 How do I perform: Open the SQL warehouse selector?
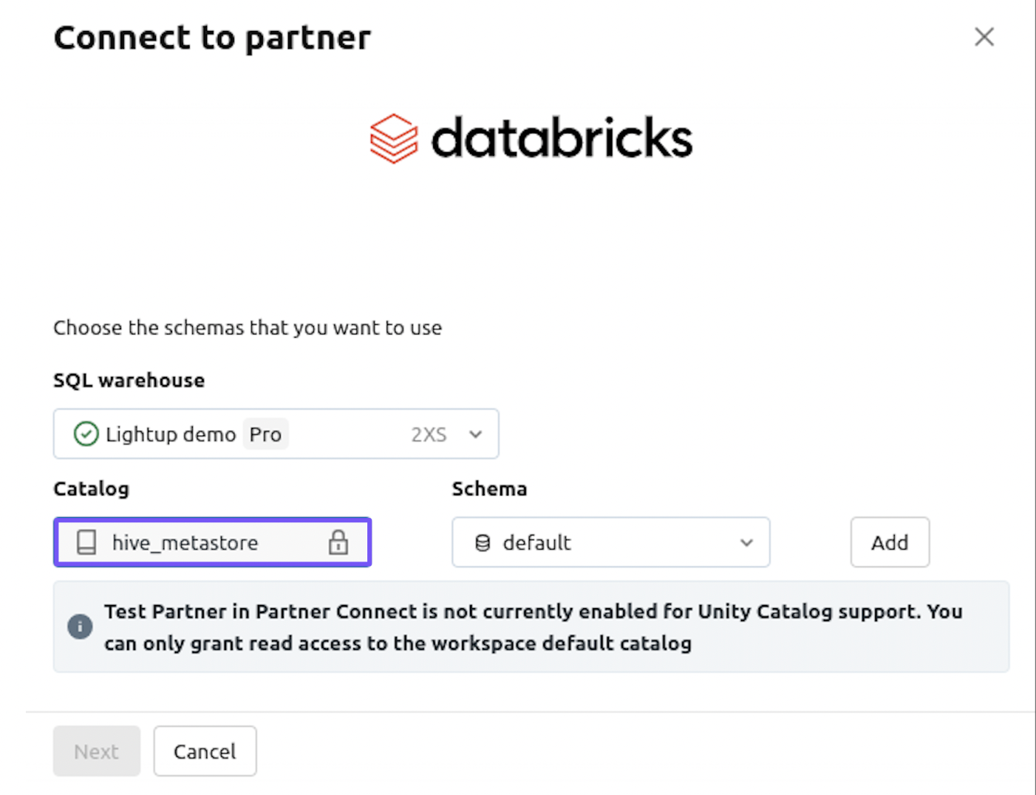click(276, 434)
